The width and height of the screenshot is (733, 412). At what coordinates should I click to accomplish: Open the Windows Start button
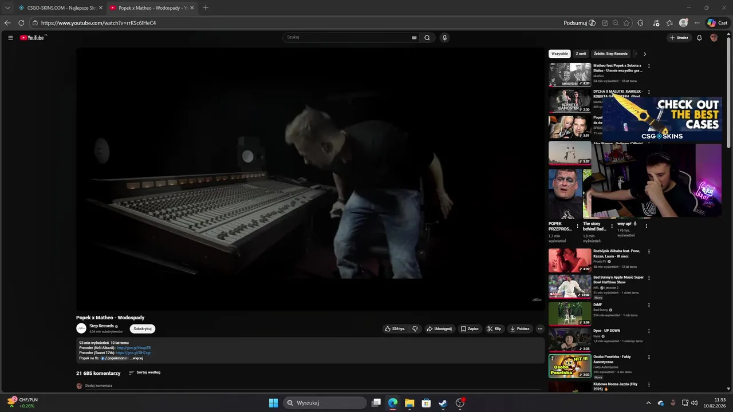(x=273, y=403)
